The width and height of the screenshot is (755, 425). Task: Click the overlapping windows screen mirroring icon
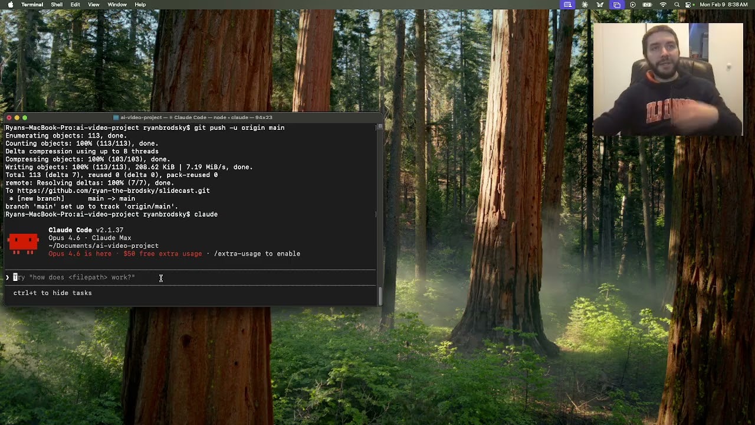pyautogui.click(x=616, y=5)
